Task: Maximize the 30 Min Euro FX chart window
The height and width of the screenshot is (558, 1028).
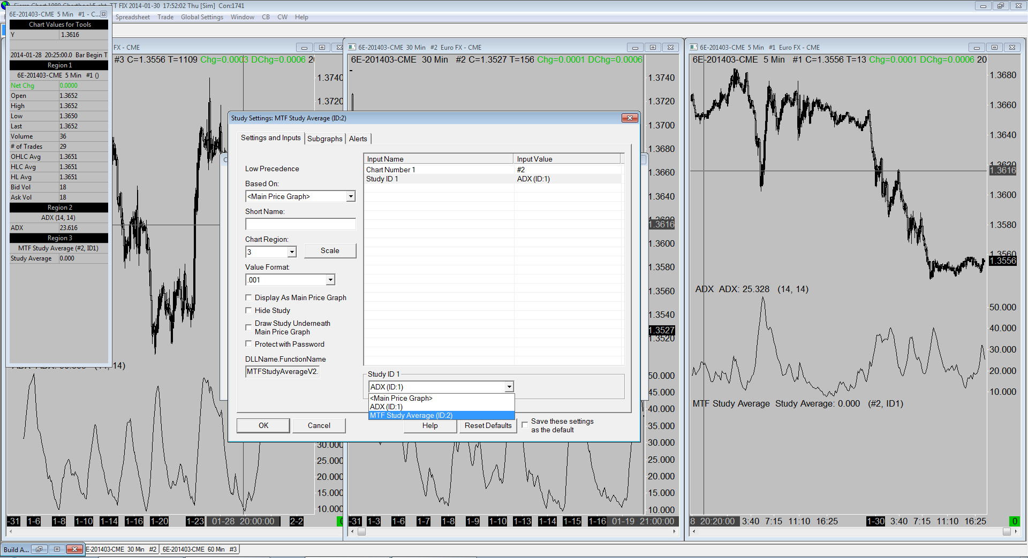Action: 653,48
